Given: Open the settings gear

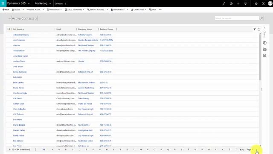Looking at the screenshot, I should [256, 3].
